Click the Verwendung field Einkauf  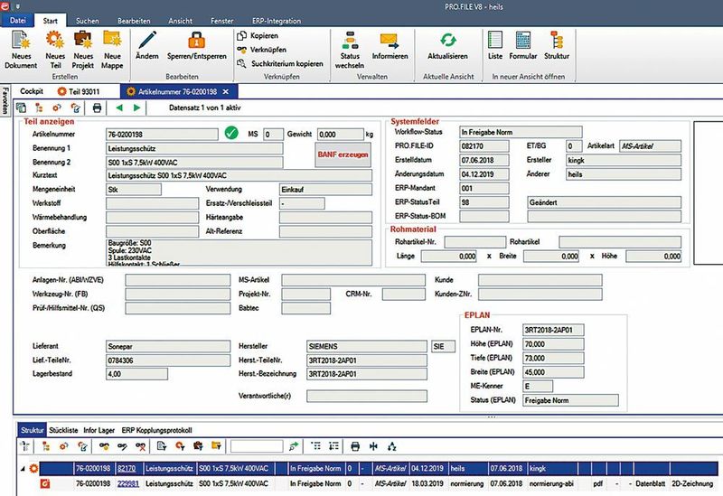point(325,190)
